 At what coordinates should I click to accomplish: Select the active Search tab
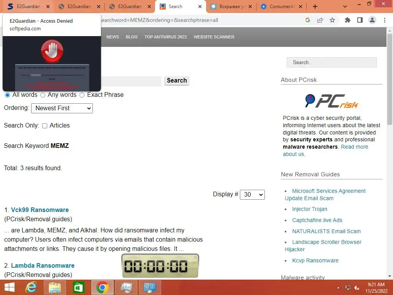click(175, 7)
